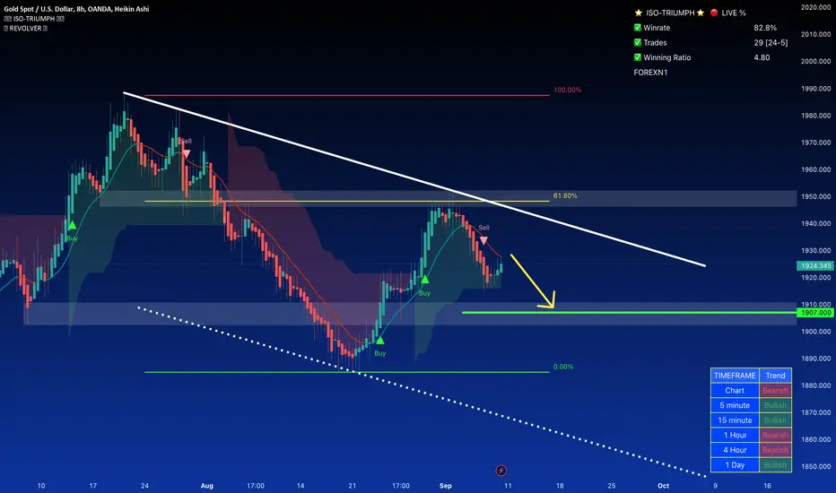Select the green horizontal line at 1907
This screenshot has height=493, width=836.
pyautogui.click(x=629, y=312)
